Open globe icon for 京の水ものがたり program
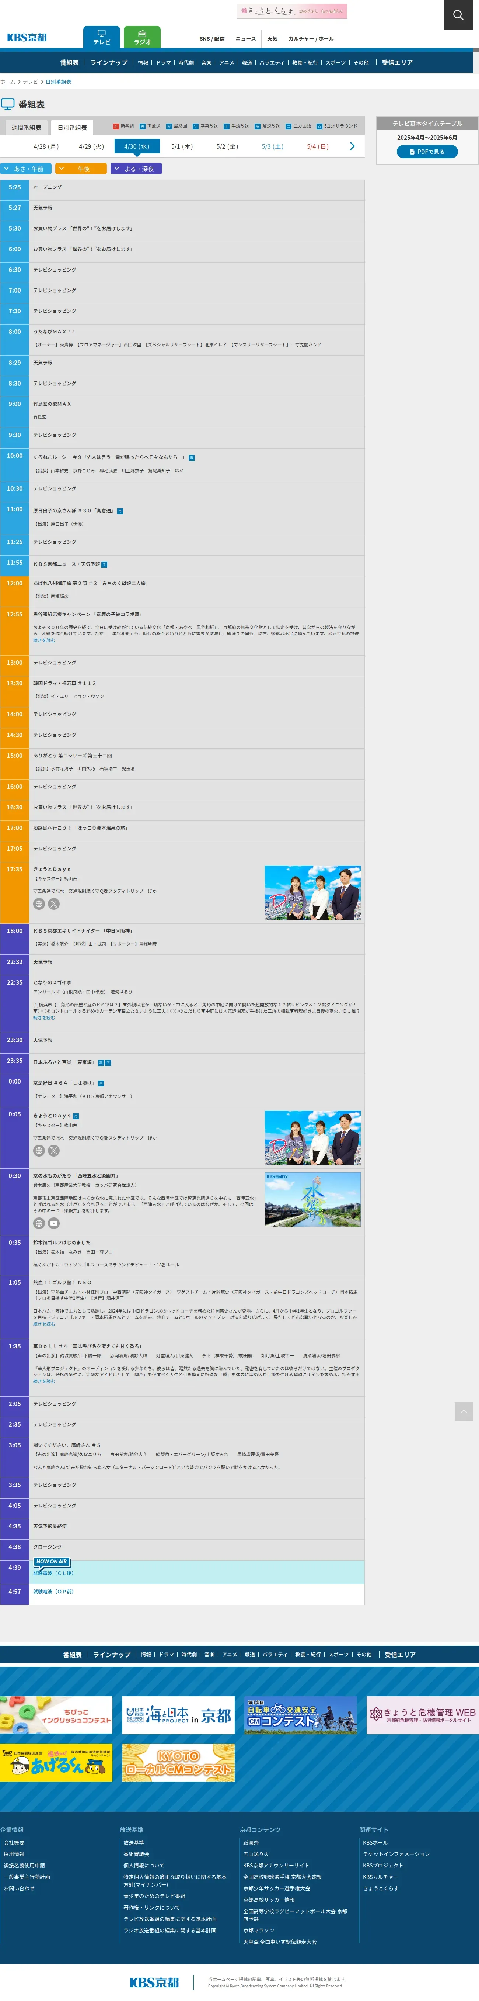This screenshot has width=479, height=2001. pyautogui.click(x=39, y=1223)
